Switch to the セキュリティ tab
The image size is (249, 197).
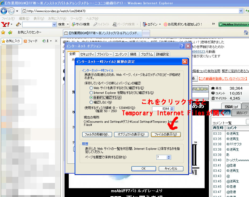tap(87, 54)
